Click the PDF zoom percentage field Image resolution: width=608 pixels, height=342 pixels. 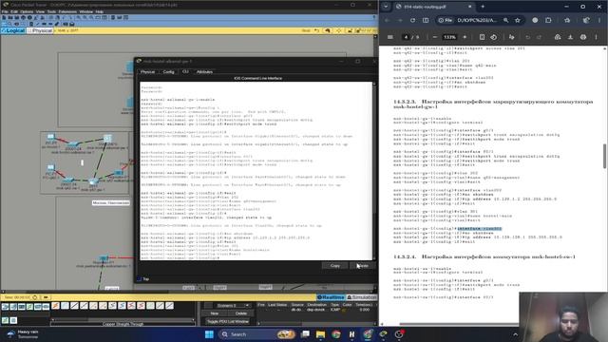(x=449, y=37)
